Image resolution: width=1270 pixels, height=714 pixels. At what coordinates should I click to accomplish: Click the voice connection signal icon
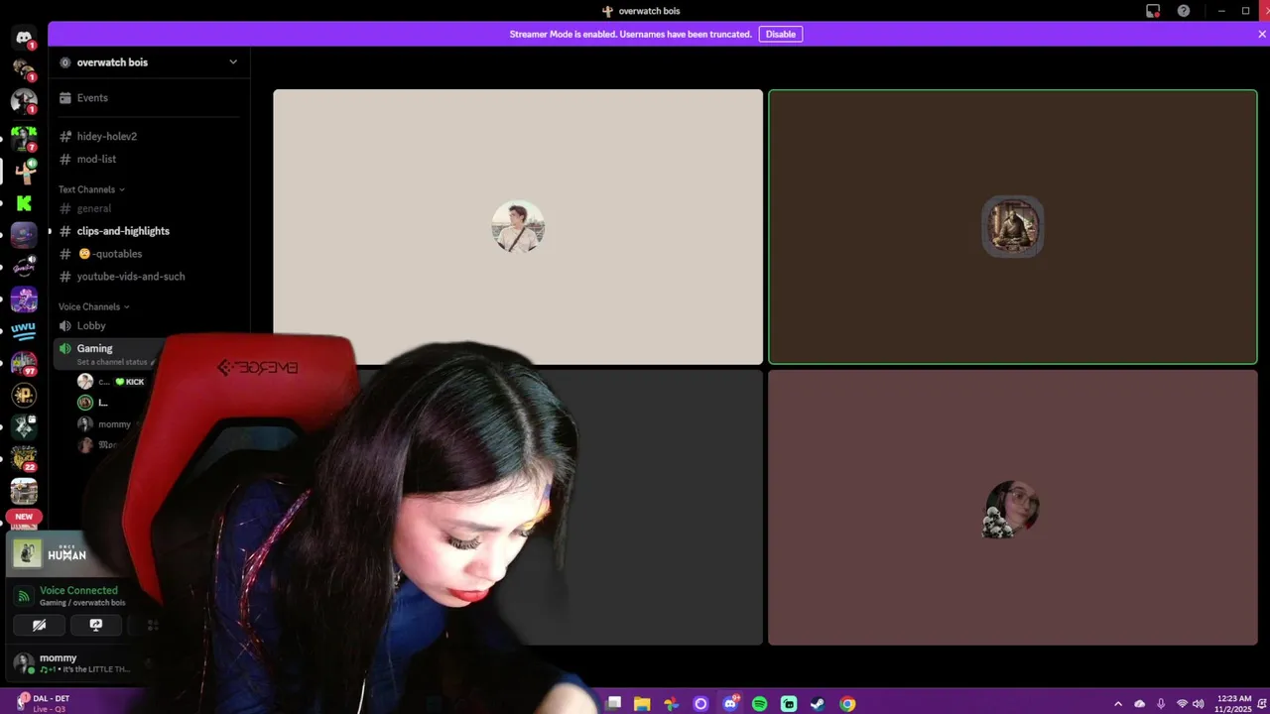tap(24, 596)
